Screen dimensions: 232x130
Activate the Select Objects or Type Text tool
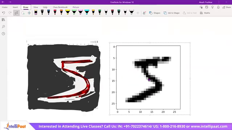16,13
